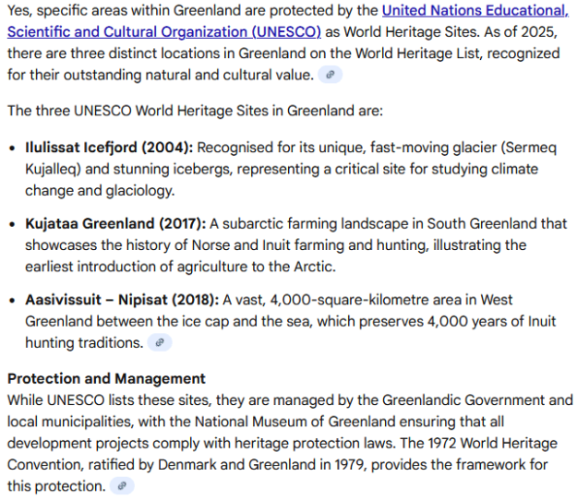
Task: Open the 'Scientific and Cultural Organization (UNESCO)' link
Action: (x=164, y=32)
